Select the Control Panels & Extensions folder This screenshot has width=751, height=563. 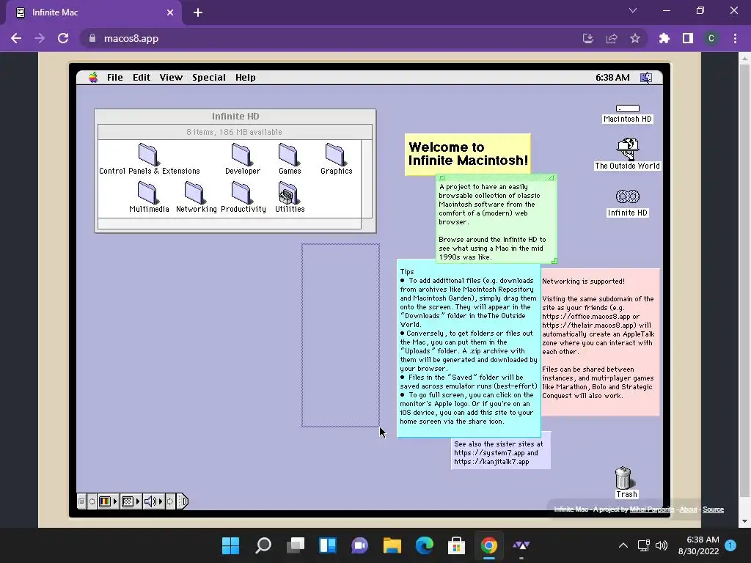tap(149, 159)
